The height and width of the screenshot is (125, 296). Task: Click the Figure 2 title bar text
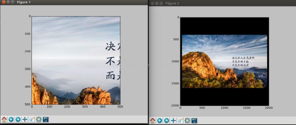tap(172, 3)
